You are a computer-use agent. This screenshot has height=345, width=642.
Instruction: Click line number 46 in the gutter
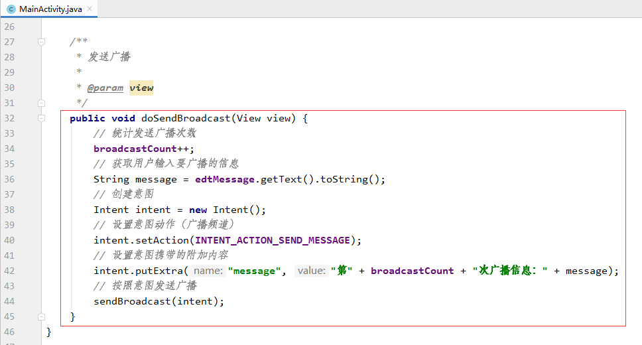[9, 332]
